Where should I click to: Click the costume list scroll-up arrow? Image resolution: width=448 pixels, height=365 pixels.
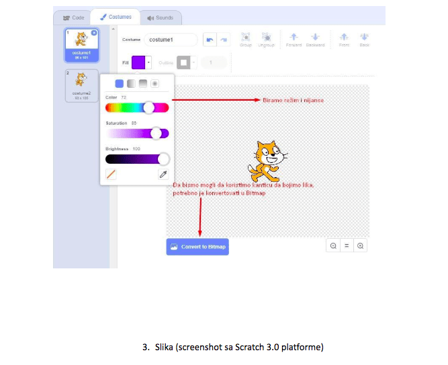(x=113, y=29)
